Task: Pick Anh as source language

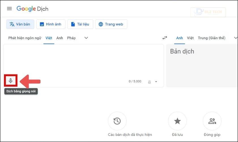Action: coord(59,38)
